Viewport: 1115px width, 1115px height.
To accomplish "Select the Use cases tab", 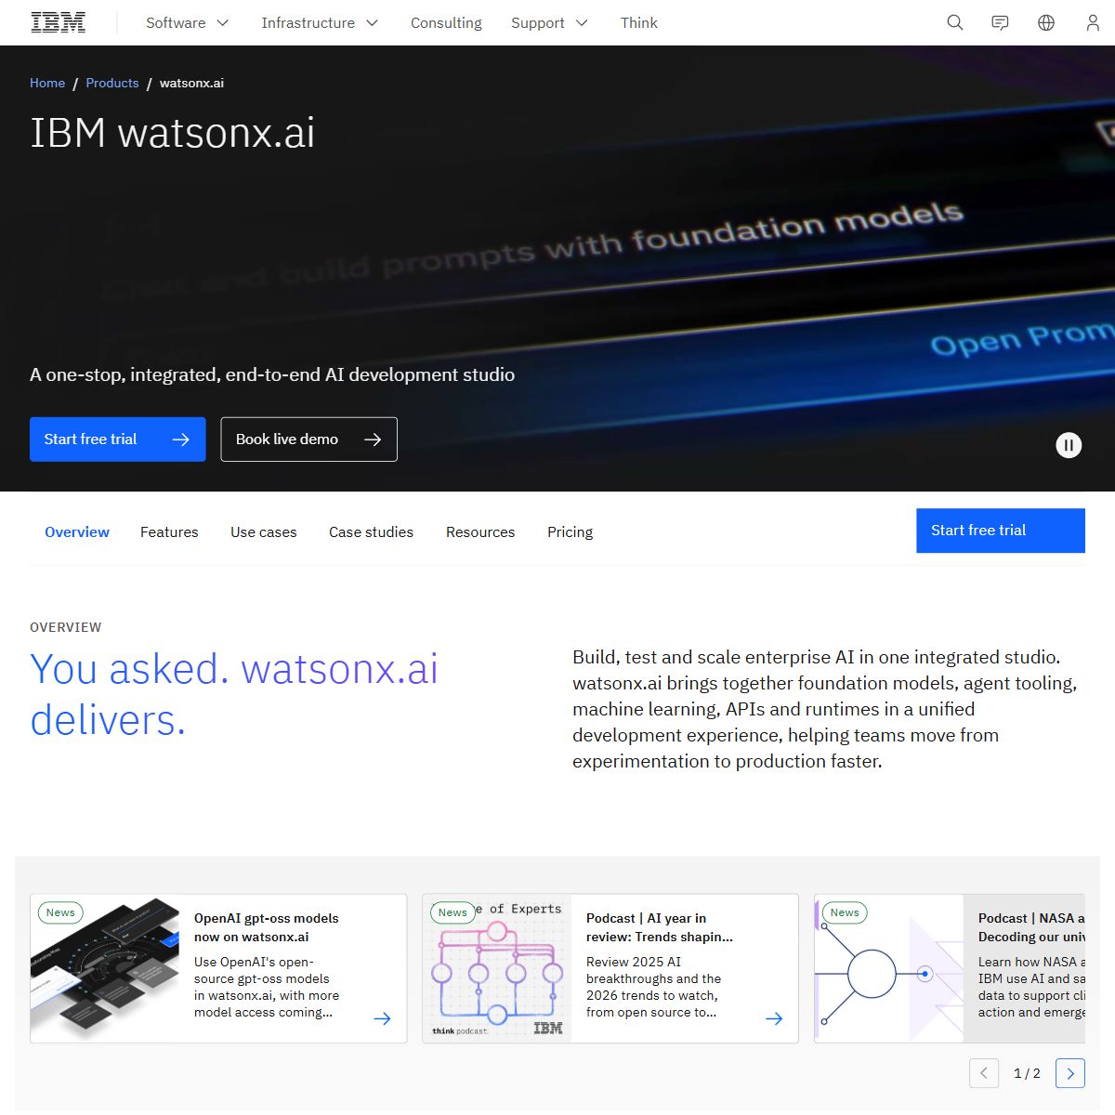I will [x=264, y=531].
